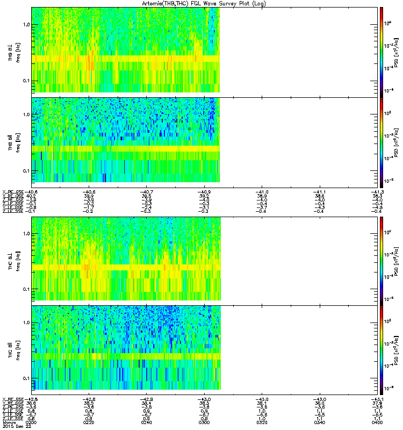This screenshot has height=430, width=403.
Task: Click the 0.1 frequency tick of THC B-parallel
Action: point(26,378)
